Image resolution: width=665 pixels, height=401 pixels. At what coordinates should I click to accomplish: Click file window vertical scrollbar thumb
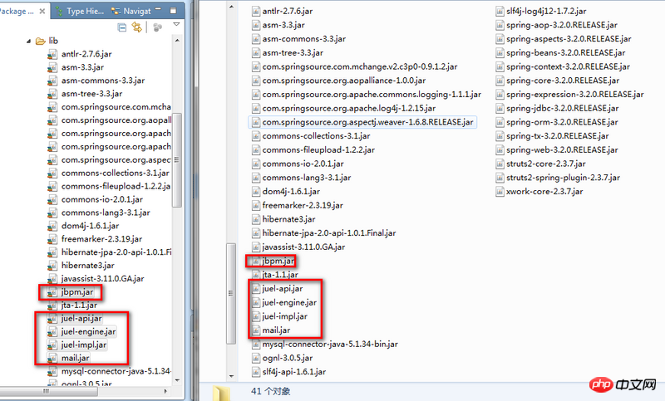(x=231, y=293)
